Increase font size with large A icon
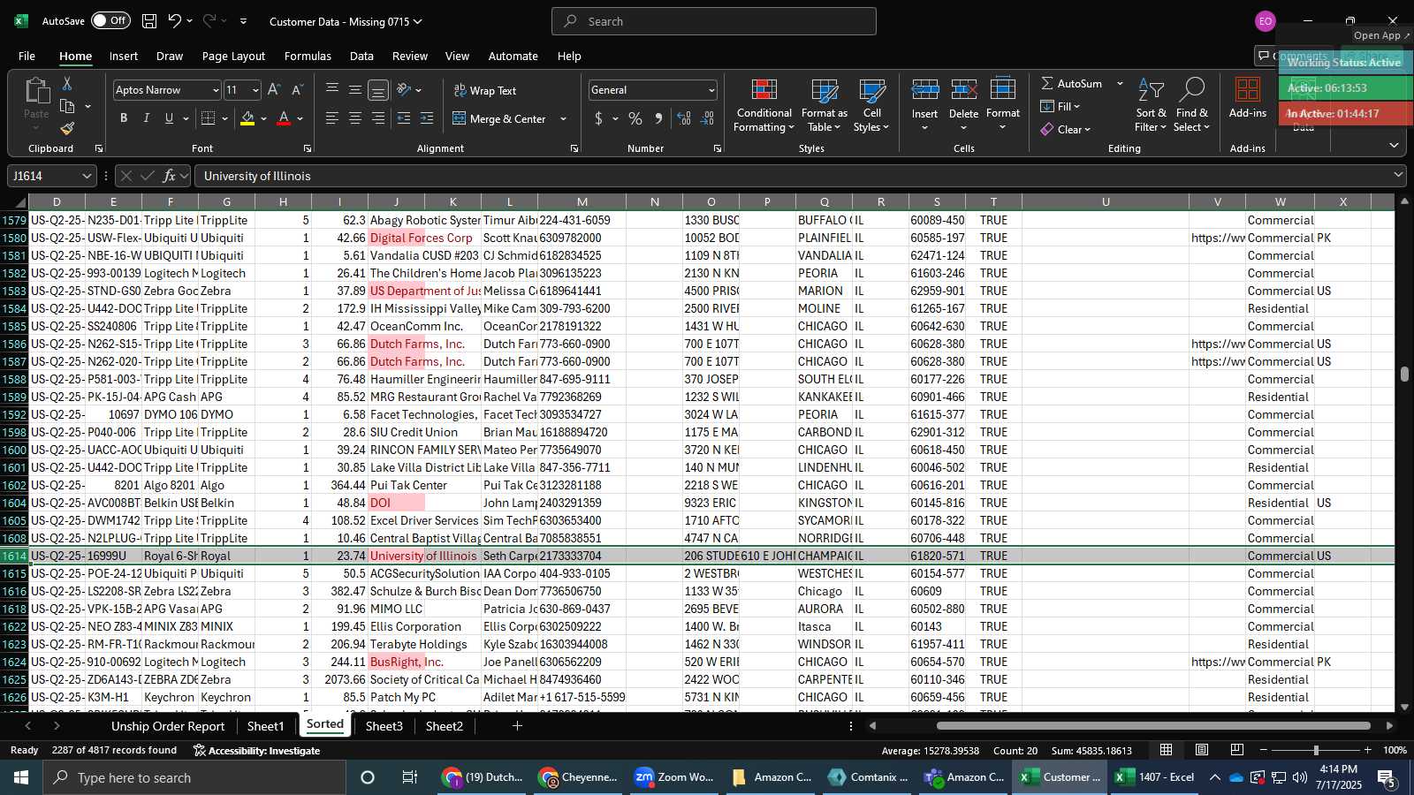The image size is (1414, 795). point(274,89)
